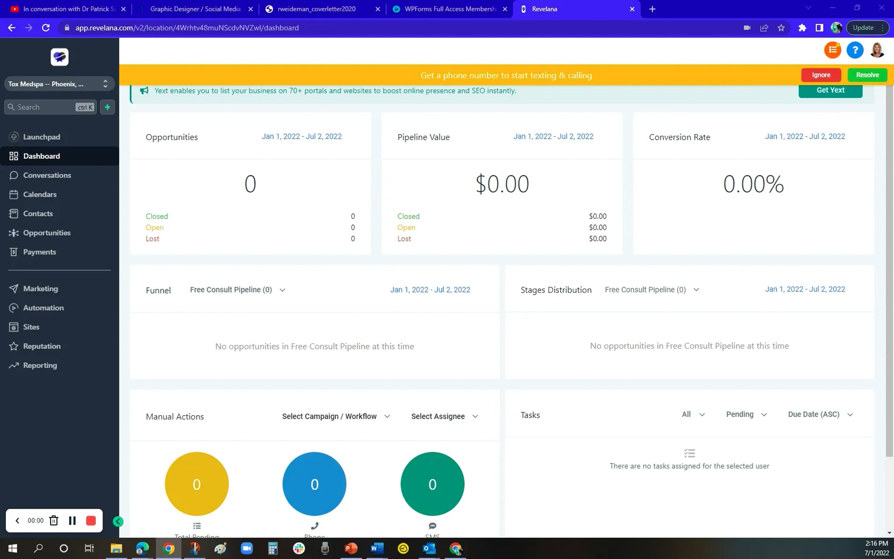The width and height of the screenshot is (894, 559).
Task: Collapse the sidebar with green arrow
Action: (x=118, y=522)
